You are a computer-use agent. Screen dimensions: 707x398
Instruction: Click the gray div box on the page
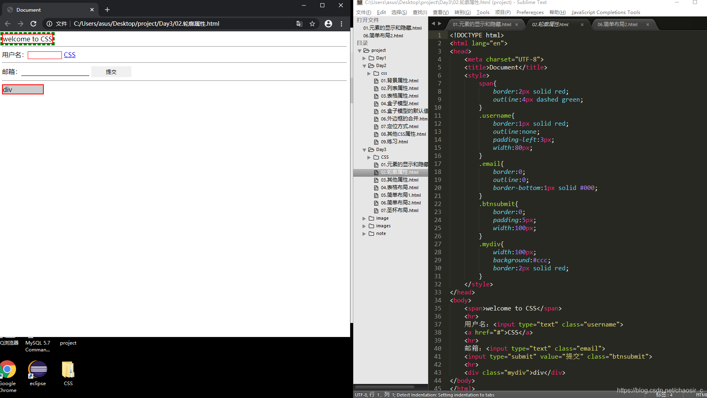pyautogui.click(x=23, y=89)
